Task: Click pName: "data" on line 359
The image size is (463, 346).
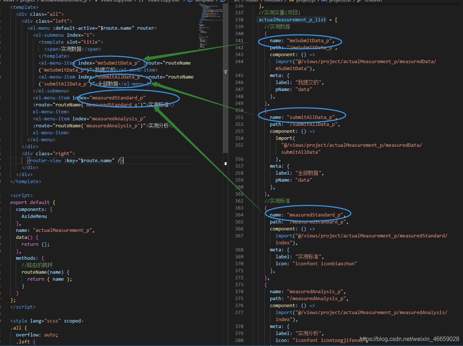Action: 294,180
